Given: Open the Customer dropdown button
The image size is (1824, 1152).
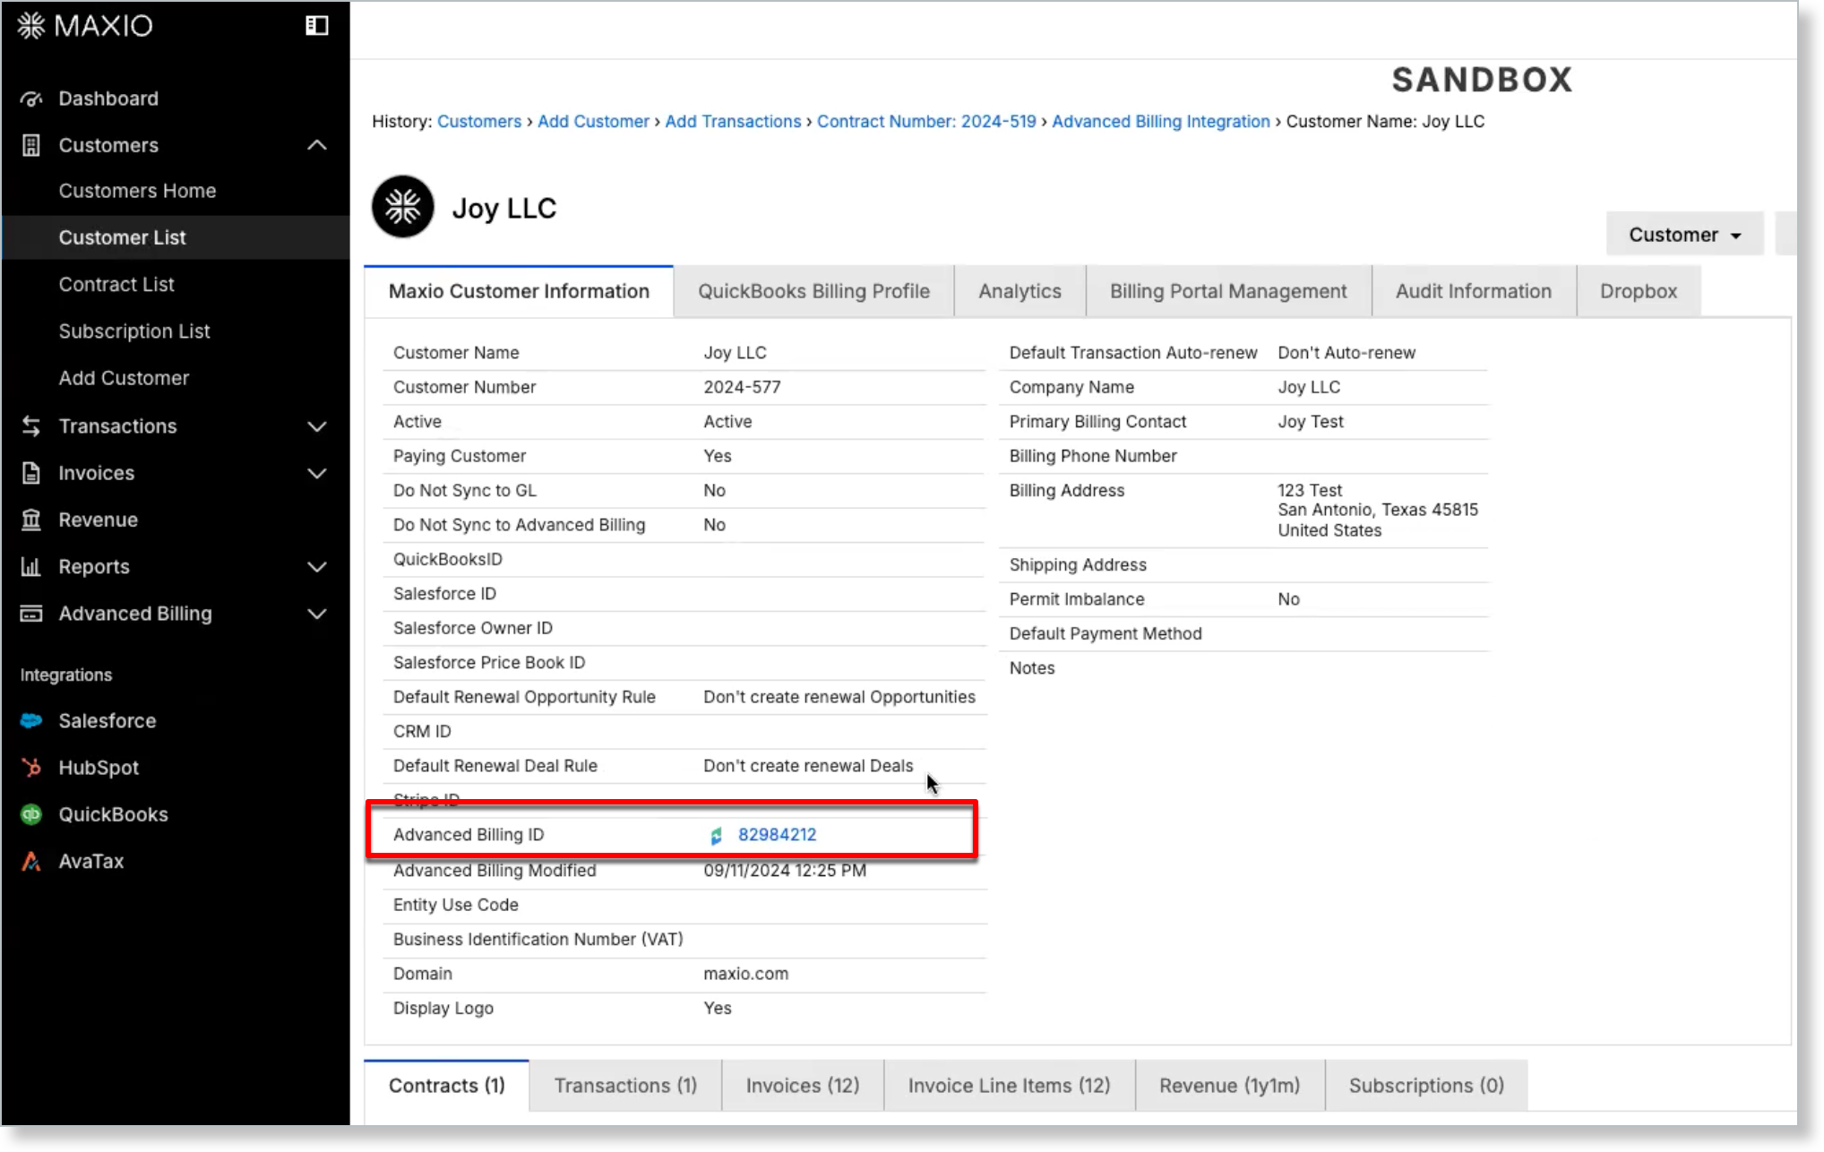Looking at the screenshot, I should pos(1684,235).
